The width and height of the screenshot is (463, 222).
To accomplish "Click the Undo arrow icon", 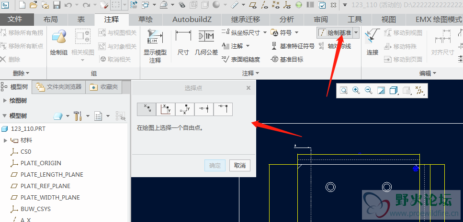I will (x=68, y=5).
